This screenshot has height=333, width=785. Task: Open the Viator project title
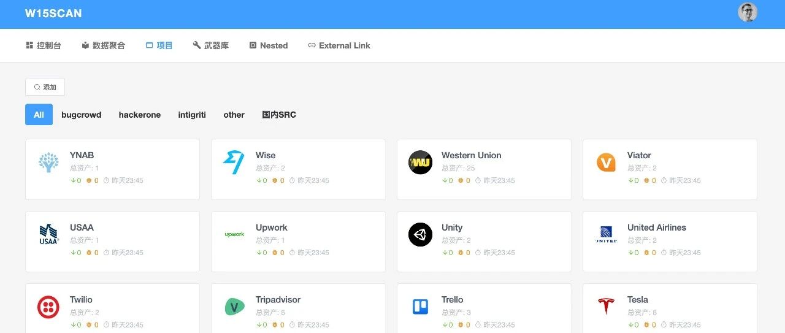639,155
